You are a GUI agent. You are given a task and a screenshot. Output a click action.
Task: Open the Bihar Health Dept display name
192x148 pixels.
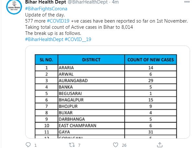tap(46, 2)
